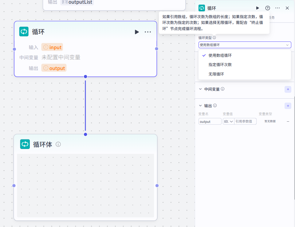The height and width of the screenshot is (227, 295).
Task: Click the run icon in side panel header
Action: click(x=258, y=8)
